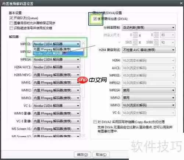This screenshot has height=160, width=184.
Task: Open the DXVA AVC1 VLD dropdown
Action: pyautogui.click(x=149, y=68)
